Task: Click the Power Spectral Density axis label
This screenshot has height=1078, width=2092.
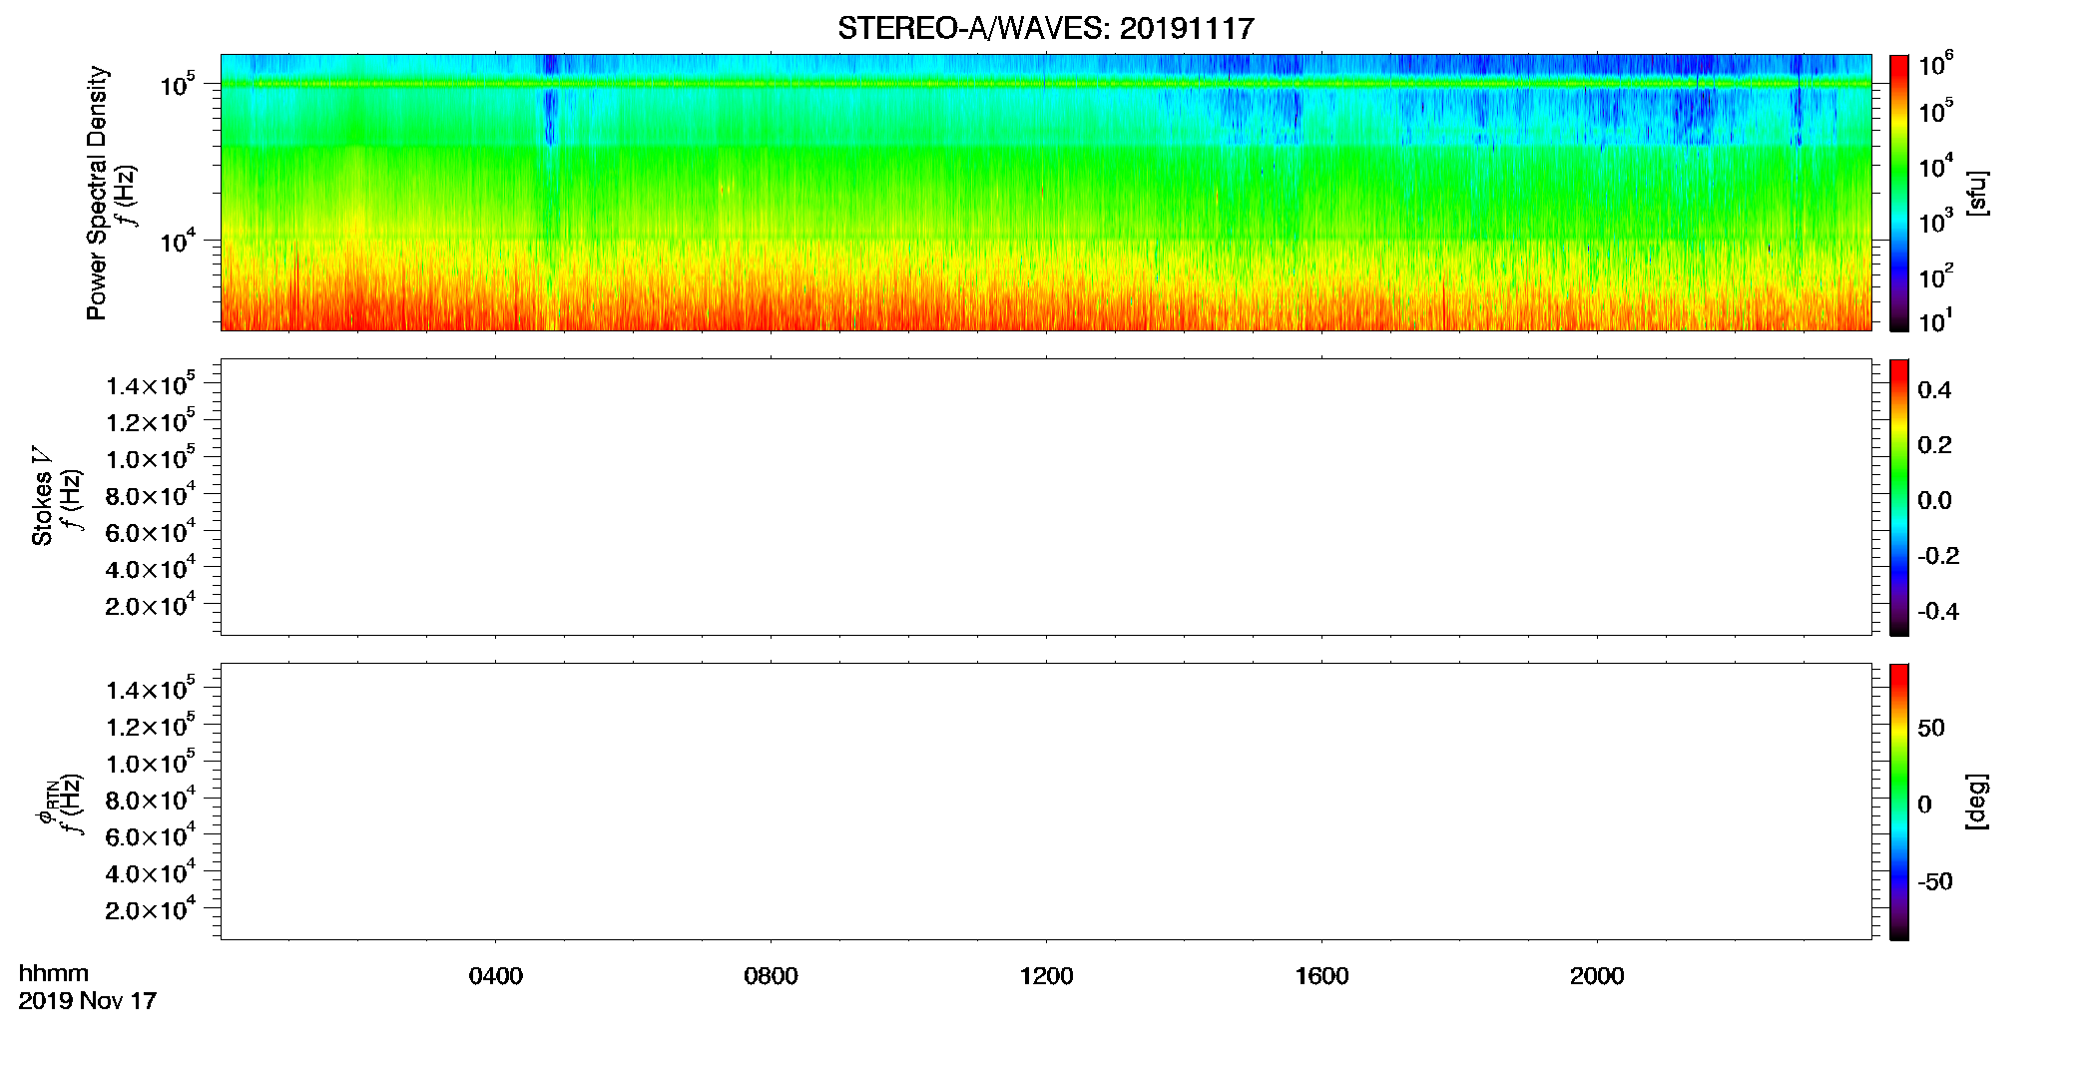Action: click(97, 193)
